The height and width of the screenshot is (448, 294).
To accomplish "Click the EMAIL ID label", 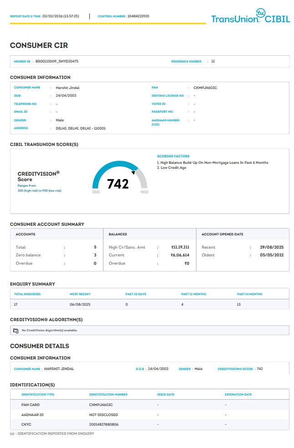I will pyautogui.click(x=21, y=112).
